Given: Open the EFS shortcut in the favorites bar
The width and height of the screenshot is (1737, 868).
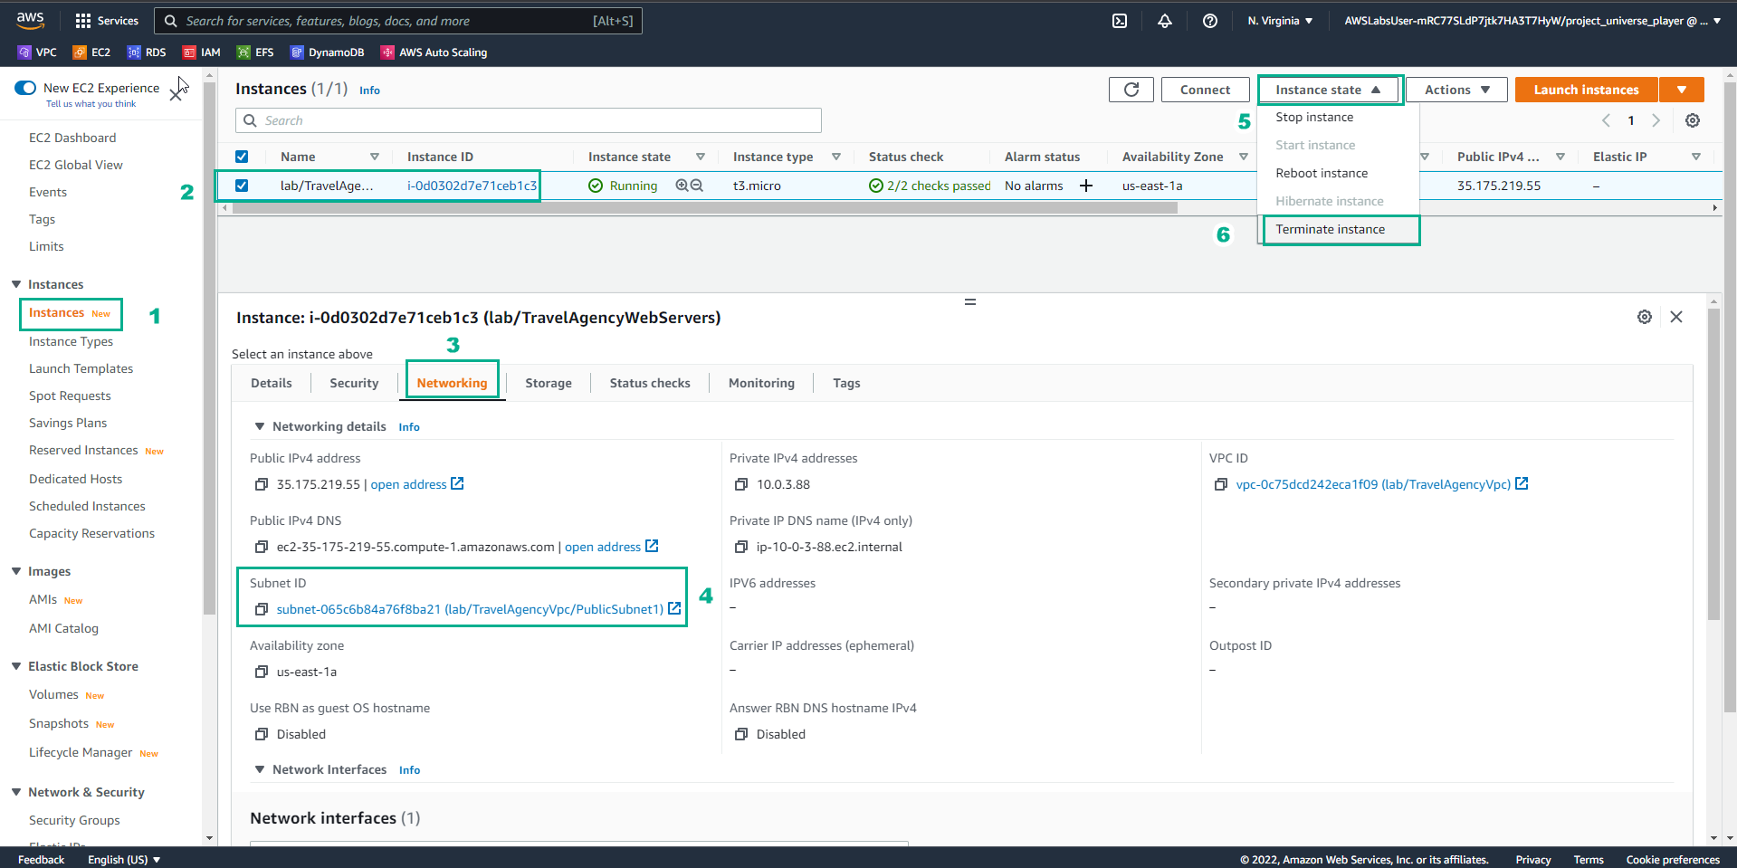Looking at the screenshot, I should [255, 52].
